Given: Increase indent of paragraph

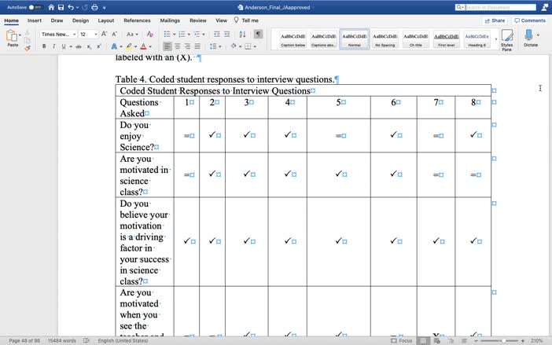Looking at the screenshot, I should [x=226, y=35].
